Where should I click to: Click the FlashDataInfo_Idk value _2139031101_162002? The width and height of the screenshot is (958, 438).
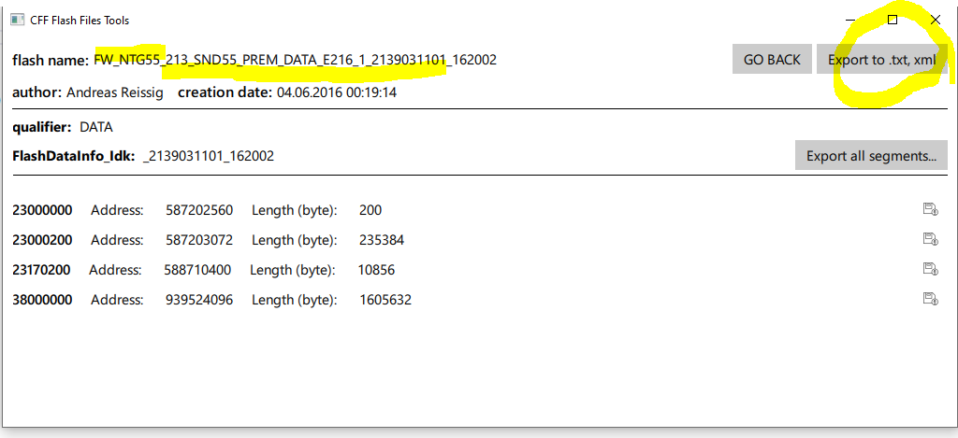pyautogui.click(x=209, y=156)
